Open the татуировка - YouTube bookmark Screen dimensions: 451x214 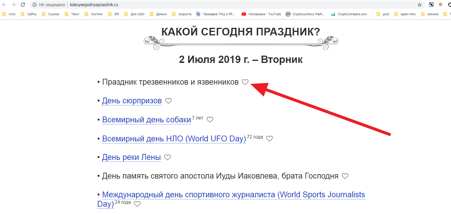pos(261,14)
